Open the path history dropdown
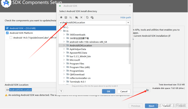The image size is (188, 109). point(128,23)
